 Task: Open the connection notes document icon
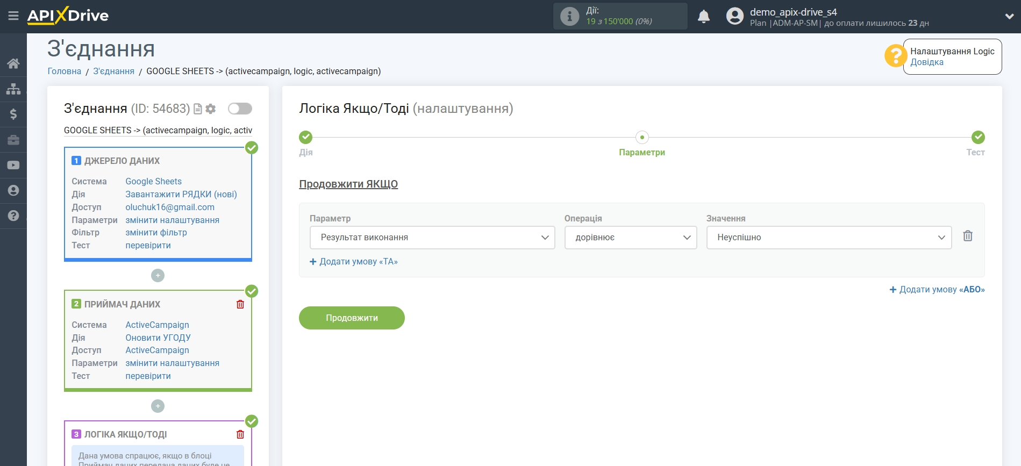[198, 109]
